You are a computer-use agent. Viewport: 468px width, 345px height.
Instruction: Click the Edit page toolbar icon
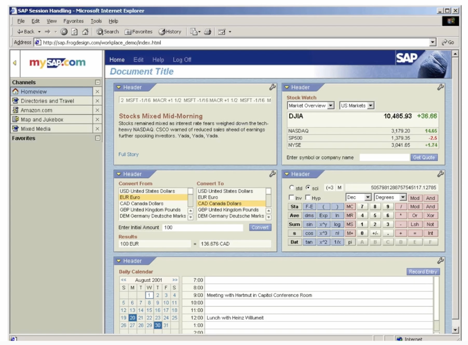pyautogui.click(x=222, y=31)
